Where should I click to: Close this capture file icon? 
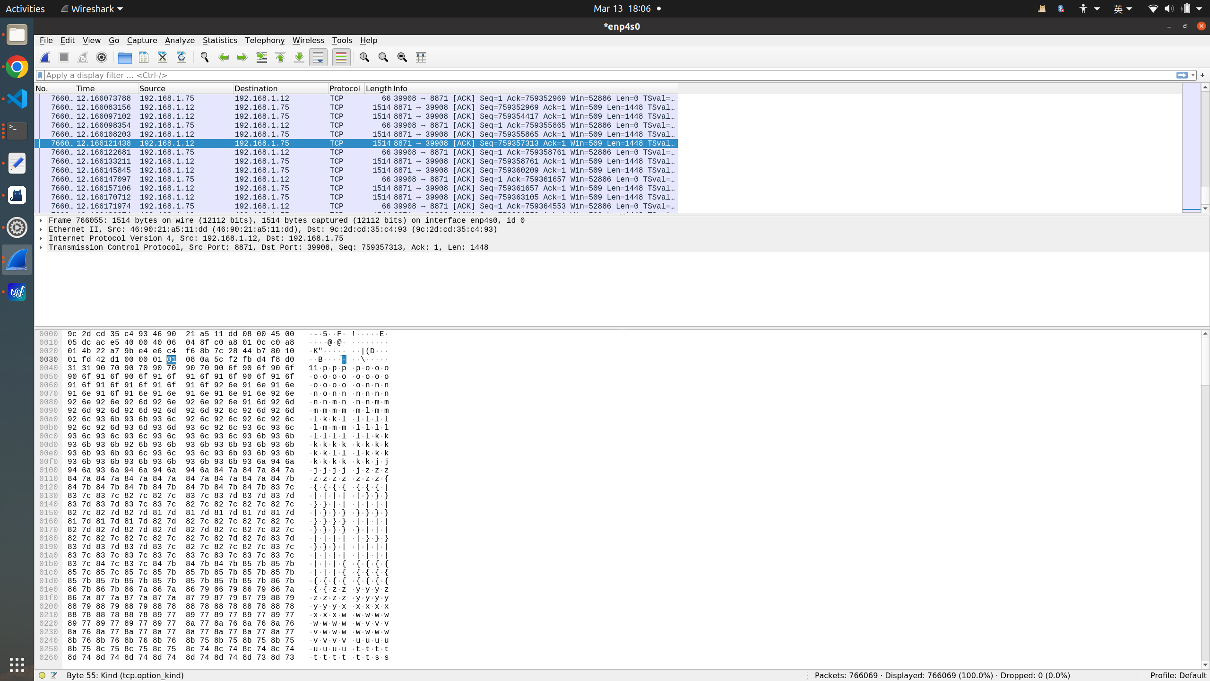point(163,57)
